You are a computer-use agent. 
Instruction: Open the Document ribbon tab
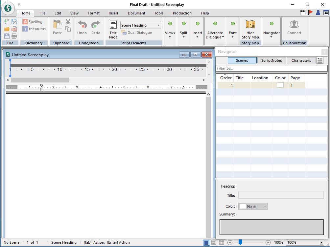[x=137, y=13]
